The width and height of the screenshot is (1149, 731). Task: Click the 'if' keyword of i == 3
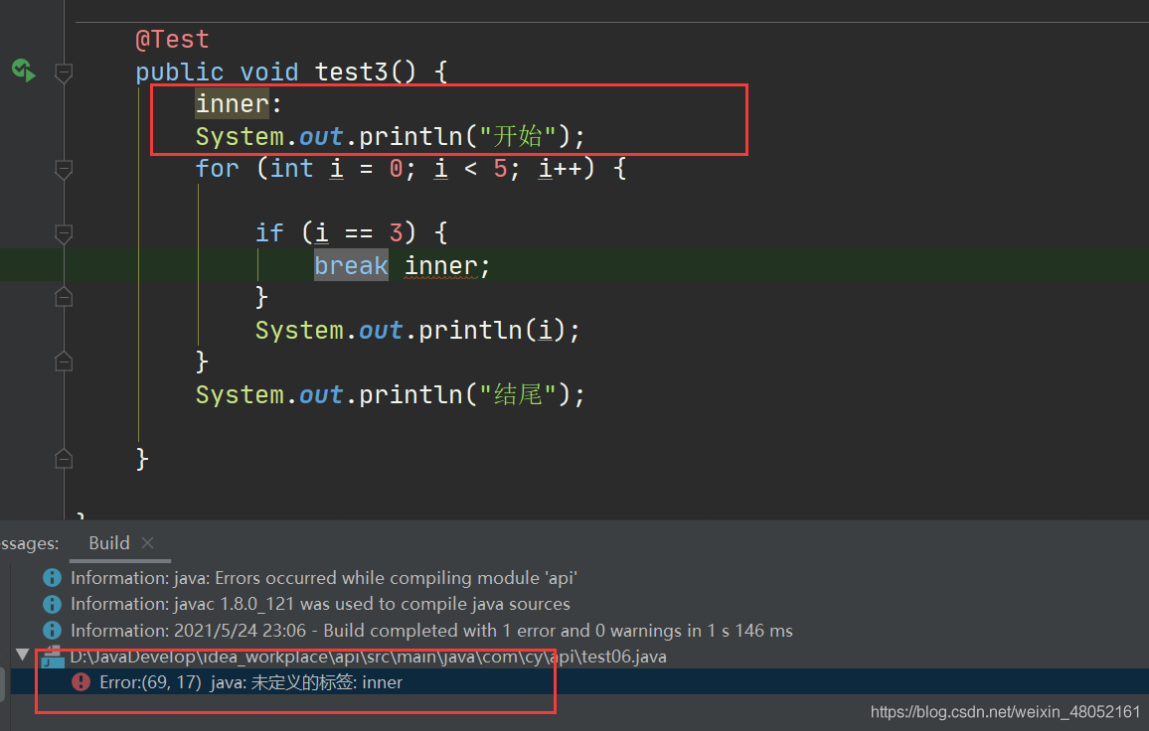pos(269,233)
